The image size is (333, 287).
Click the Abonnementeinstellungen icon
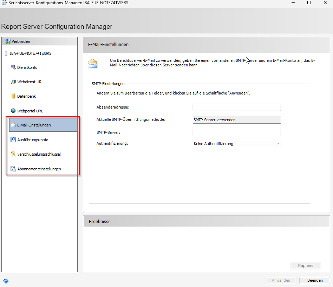(x=13, y=169)
